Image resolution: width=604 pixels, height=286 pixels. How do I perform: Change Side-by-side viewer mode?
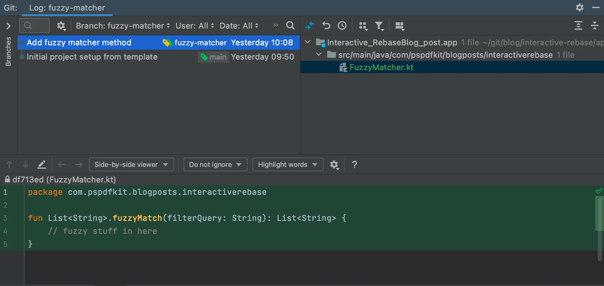coord(131,164)
